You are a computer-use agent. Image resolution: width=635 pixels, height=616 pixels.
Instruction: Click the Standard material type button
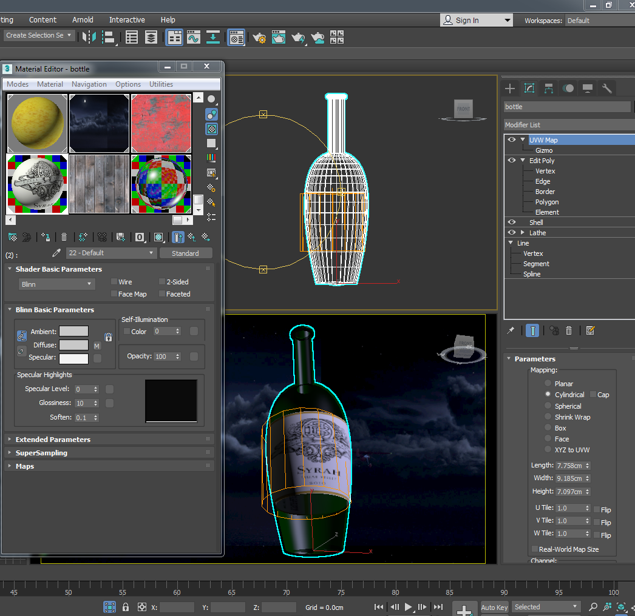185,253
